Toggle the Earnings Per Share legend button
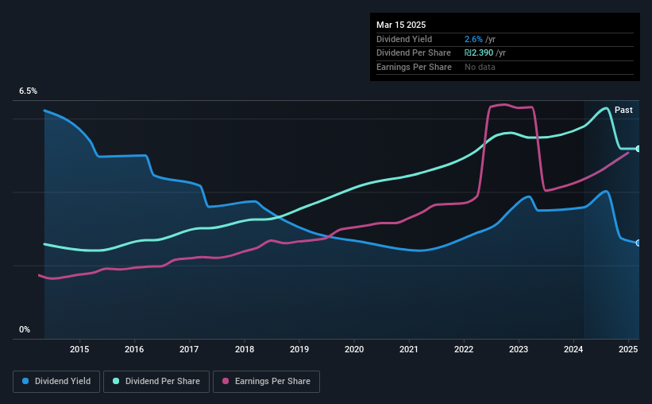 coord(266,382)
